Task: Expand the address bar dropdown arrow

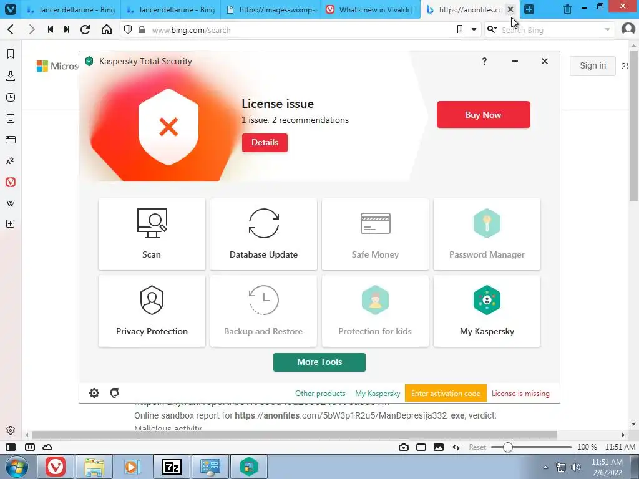Action: click(474, 29)
